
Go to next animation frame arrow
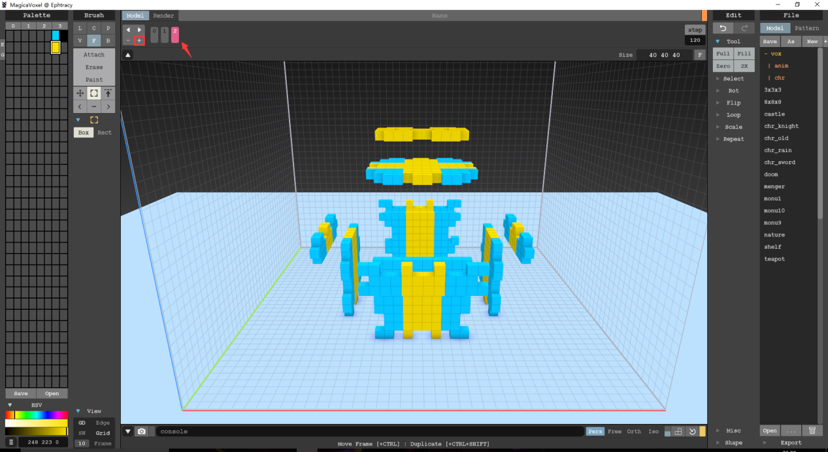pos(139,30)
